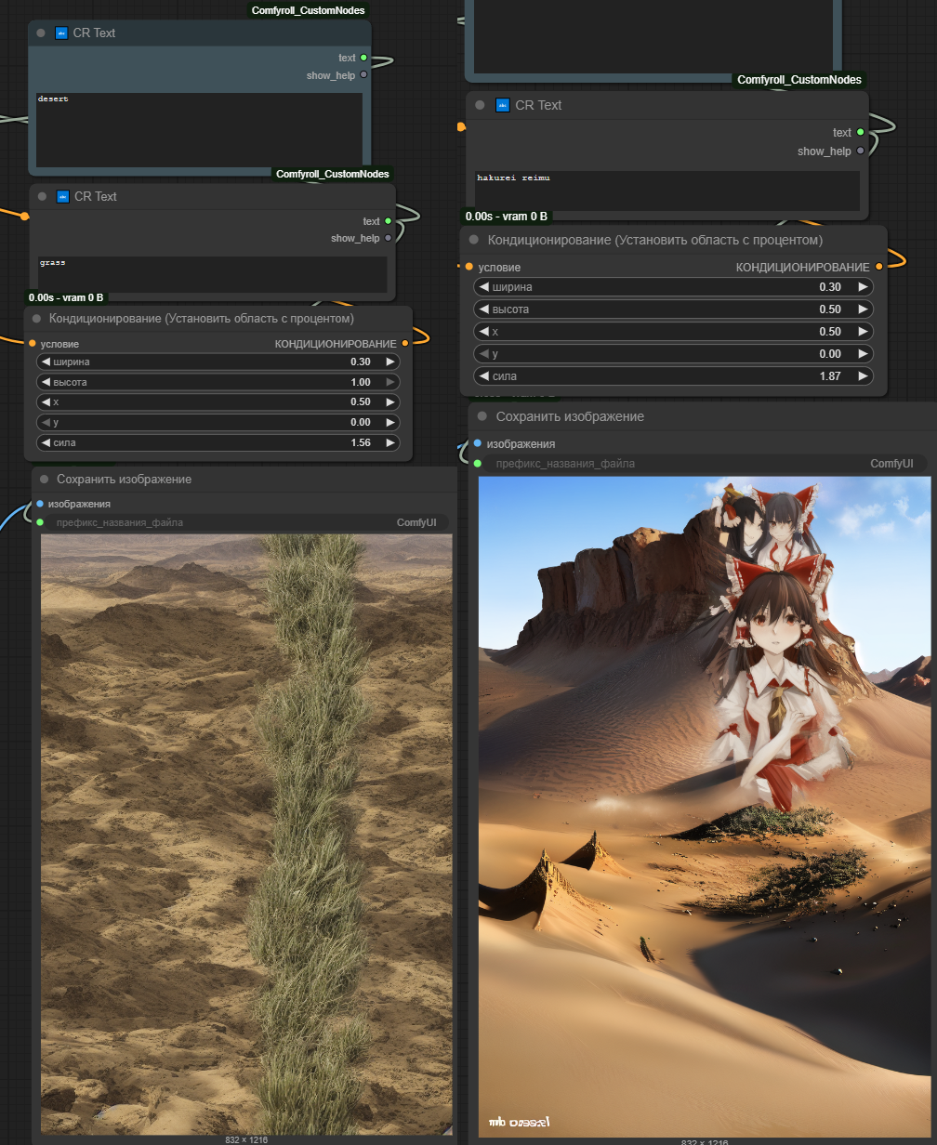
Task: Collapse the conditioning node with сила 1.87
Action: 474,240
